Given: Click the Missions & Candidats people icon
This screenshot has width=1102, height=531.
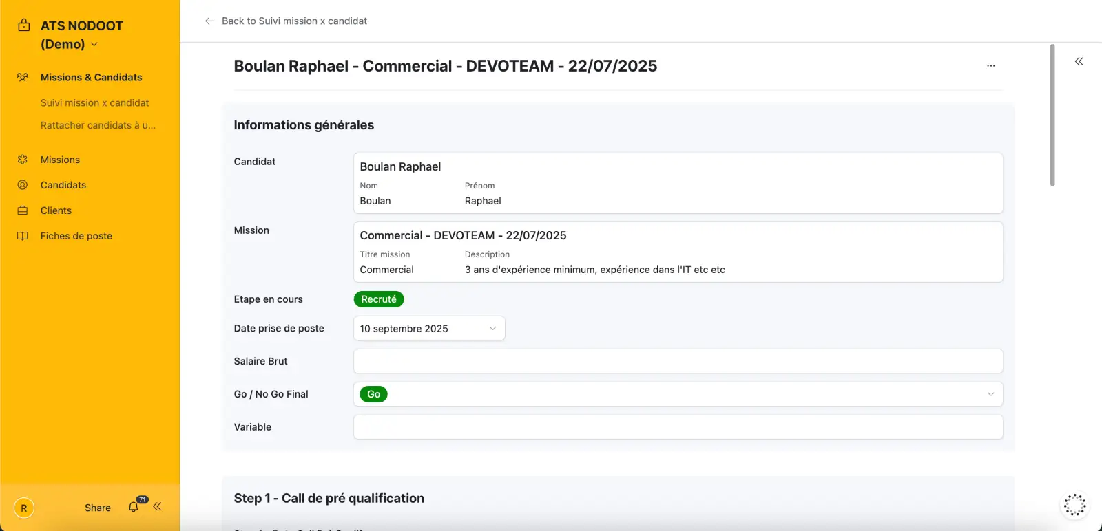Looking at the screenshot, I should point(23,77).
